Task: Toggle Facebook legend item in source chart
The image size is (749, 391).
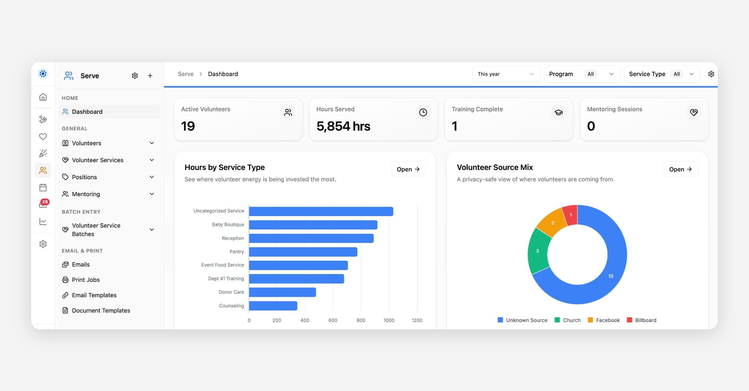Action: point(604,320)
